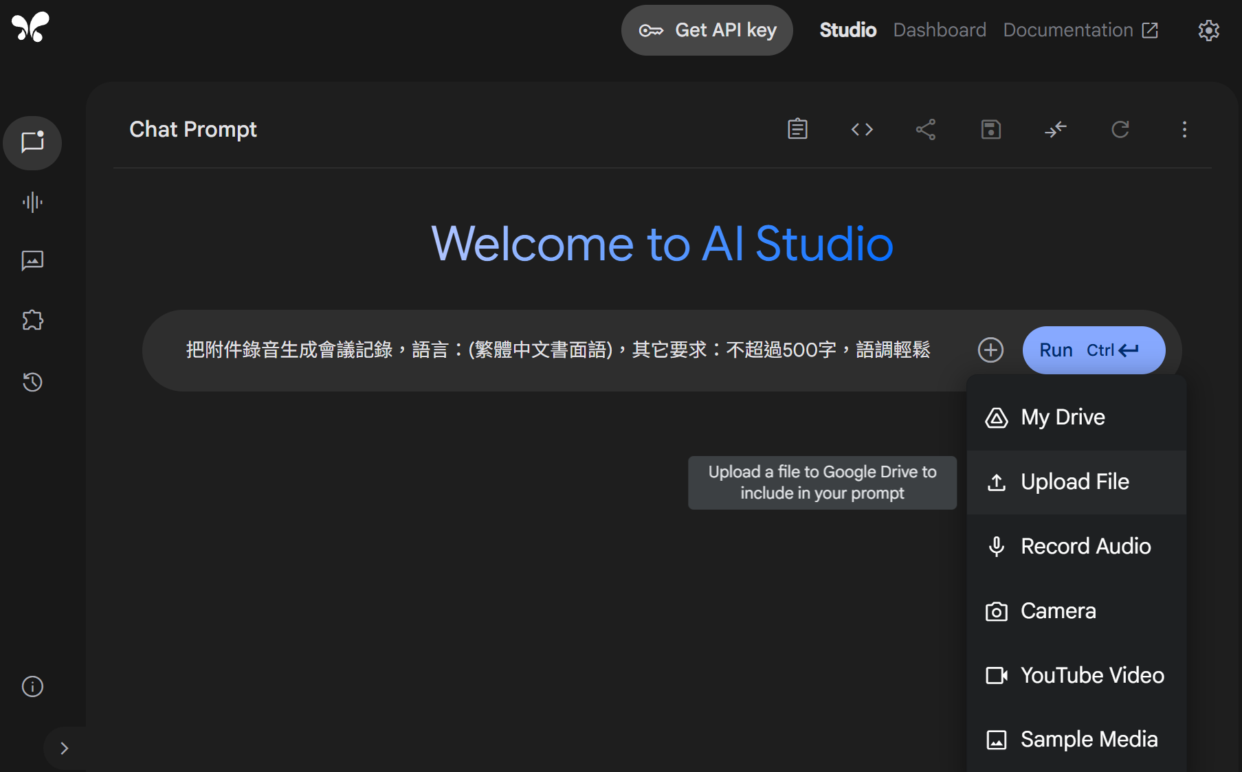
Task: Select Upload File from the menu
Action: 1076,482
